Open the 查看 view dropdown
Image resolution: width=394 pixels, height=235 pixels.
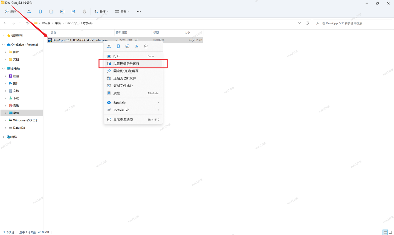tap(122, 11)
